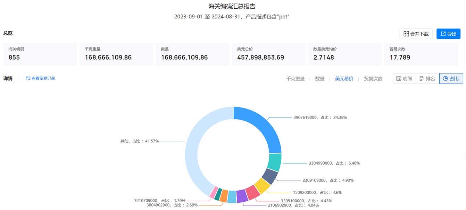466x210 pixels.
Task: Click the ranking bars icon in 排名
Action: 422,79
